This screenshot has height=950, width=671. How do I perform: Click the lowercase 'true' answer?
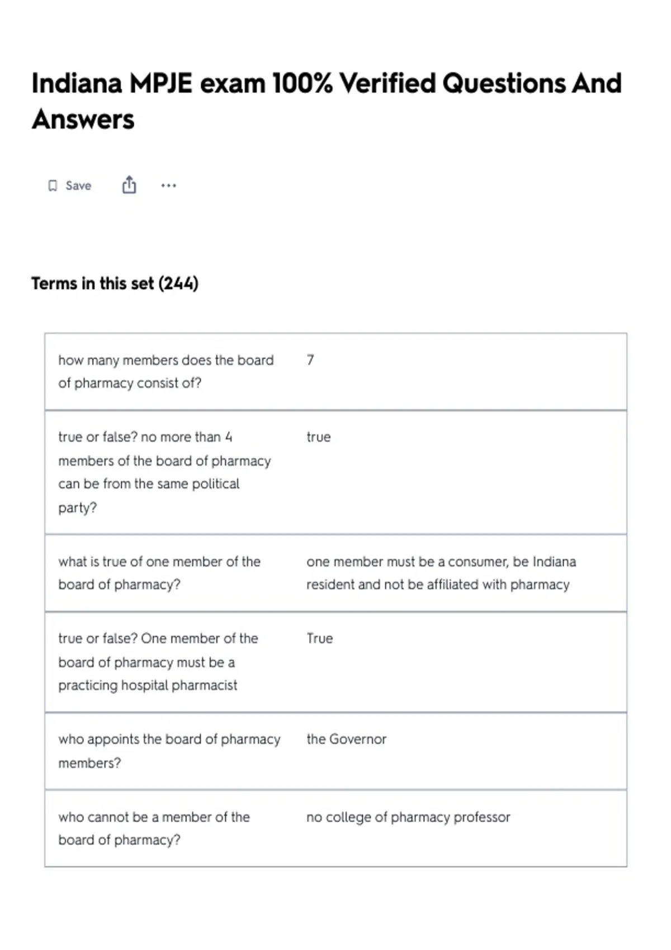point(318,437)
